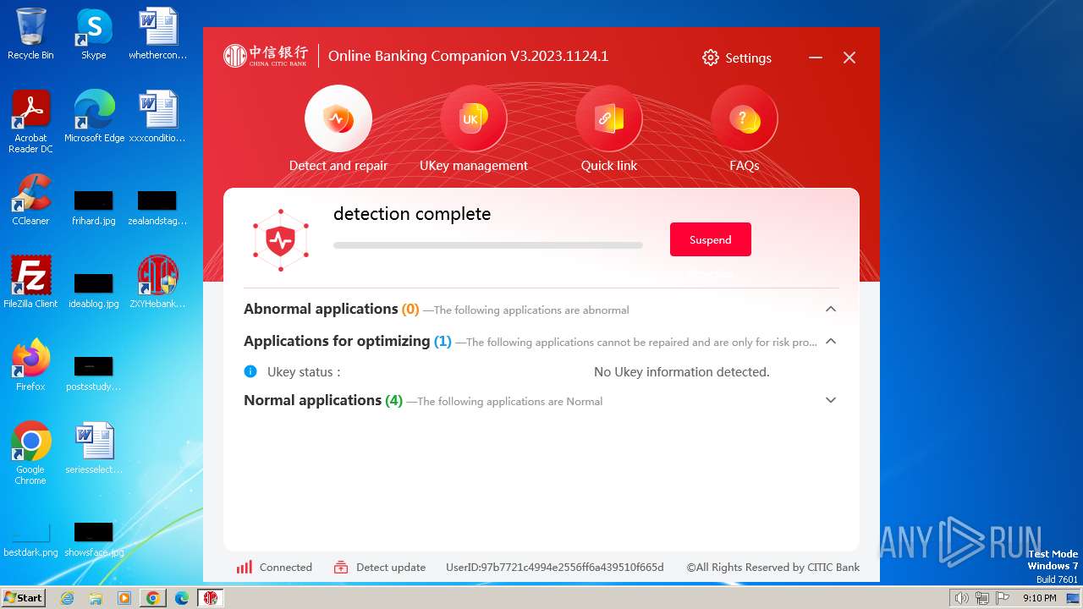The image size is (1083, 609).
Task: Minimize the Online Banking Companion window
Action: 816,58
